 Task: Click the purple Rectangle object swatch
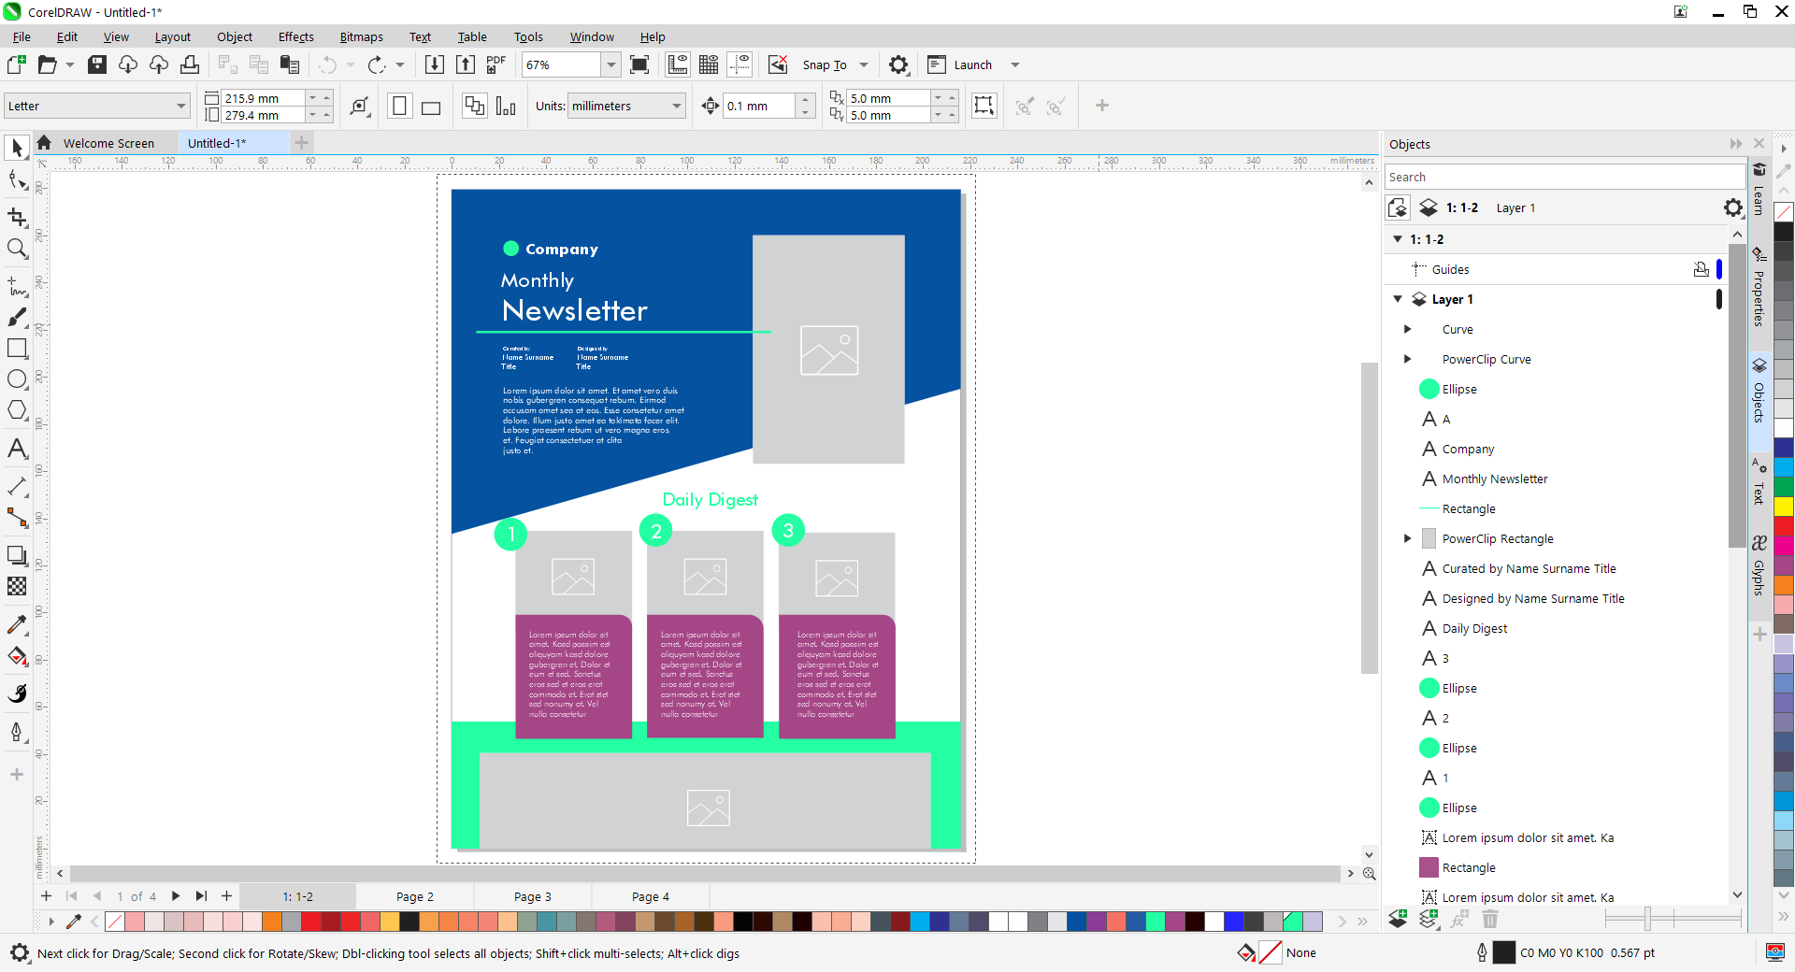click(1429, 867)
